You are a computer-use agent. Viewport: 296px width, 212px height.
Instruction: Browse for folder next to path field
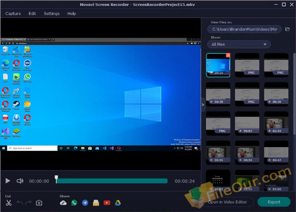(x=287, y=29)
